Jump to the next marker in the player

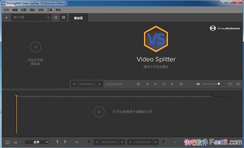[181, 84]
